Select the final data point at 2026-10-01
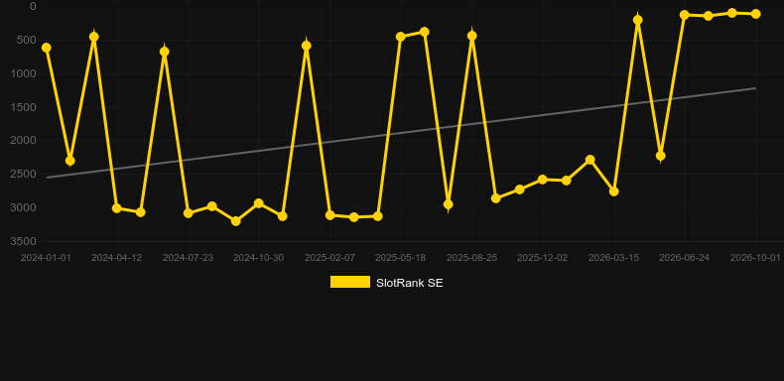This screenshot has width=784, height=381. point(755,14)
